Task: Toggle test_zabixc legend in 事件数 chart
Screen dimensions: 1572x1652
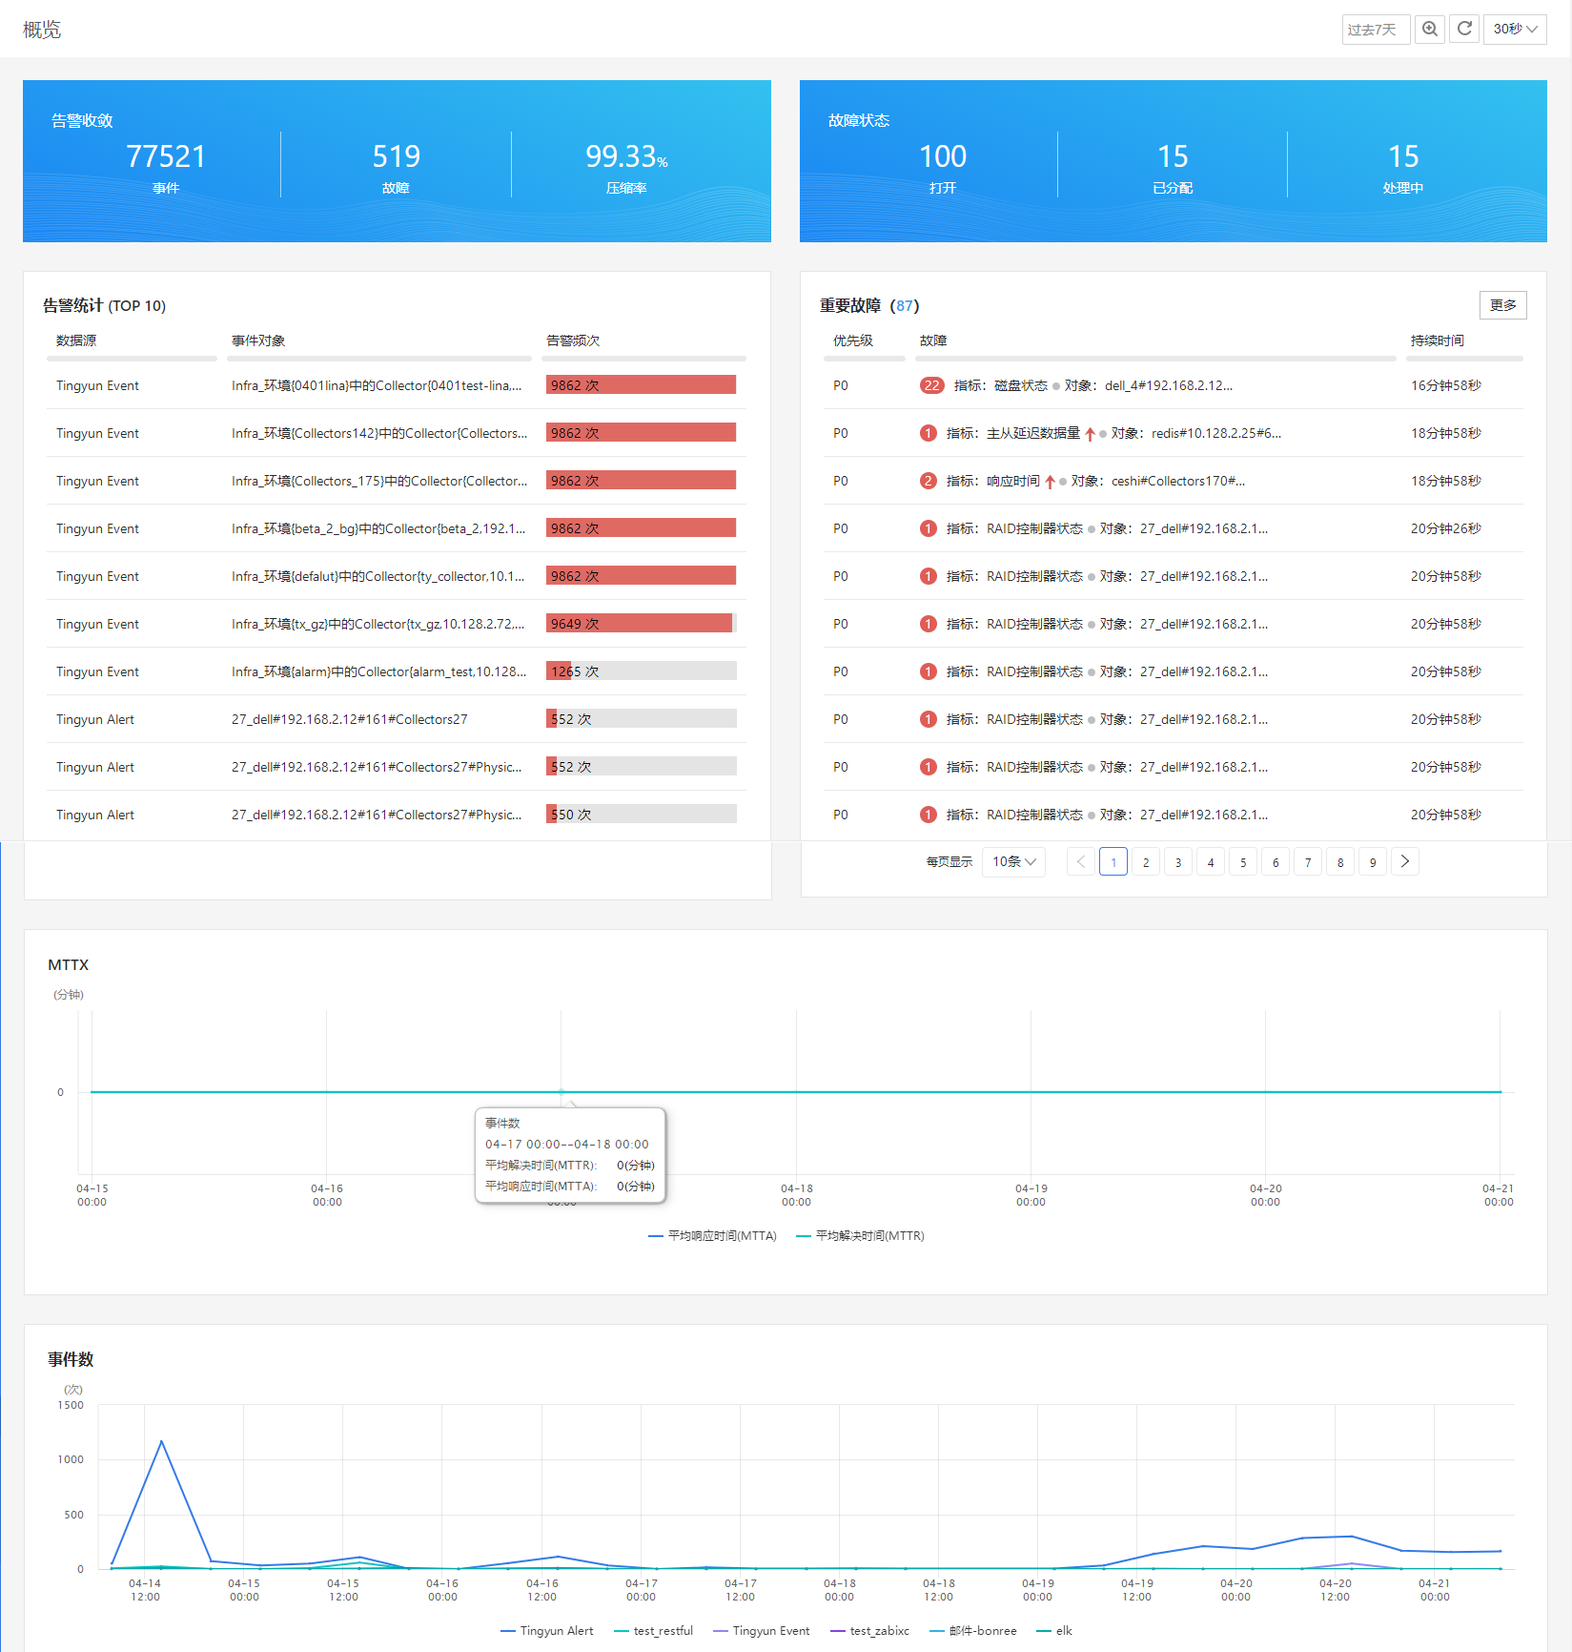Action: point(869,1631)
